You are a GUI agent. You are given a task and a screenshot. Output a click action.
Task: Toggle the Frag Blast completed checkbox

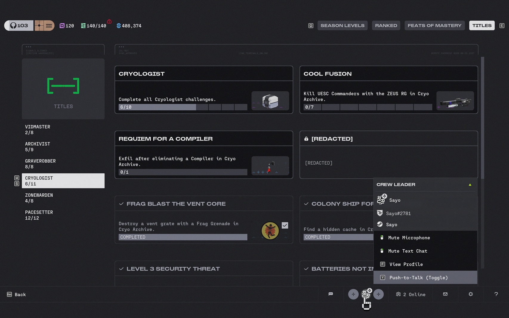tap(285, 225)
